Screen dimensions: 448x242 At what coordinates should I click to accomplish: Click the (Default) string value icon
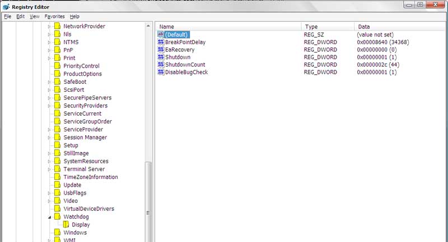161,34
